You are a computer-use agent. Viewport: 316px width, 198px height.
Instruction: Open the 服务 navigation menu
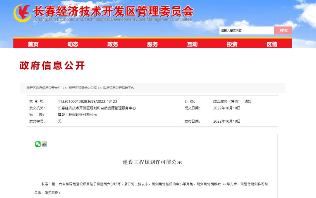(x=152, y=44)
